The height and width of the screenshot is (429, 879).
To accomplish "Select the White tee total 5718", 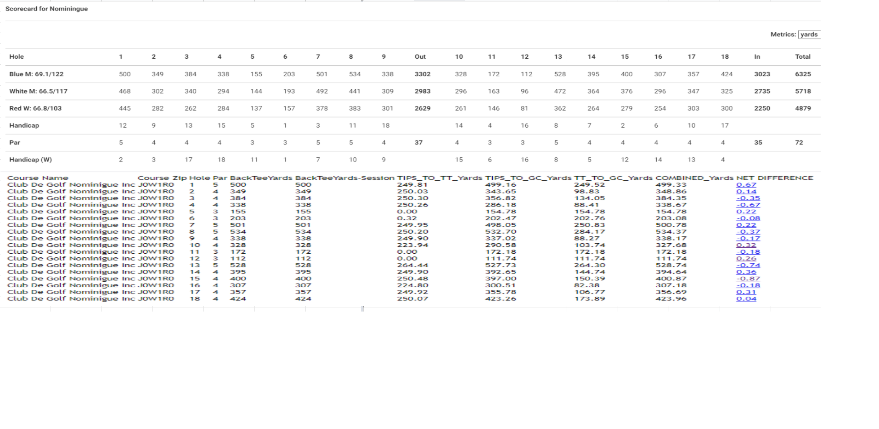I will point(803,91).
